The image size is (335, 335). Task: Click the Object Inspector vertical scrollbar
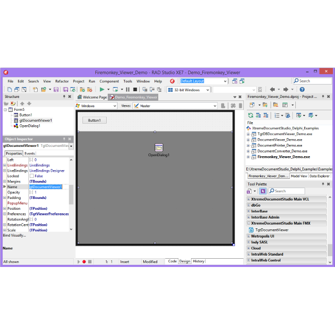tap(71, 194)
